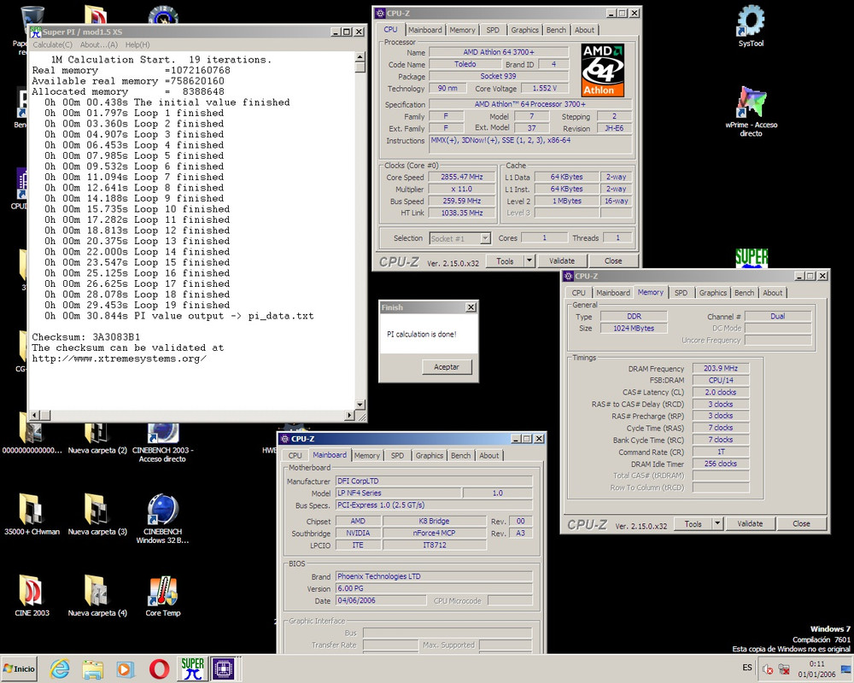
Task: Open SysTool gear desktop icon
Action: click(x=751, y=26)
